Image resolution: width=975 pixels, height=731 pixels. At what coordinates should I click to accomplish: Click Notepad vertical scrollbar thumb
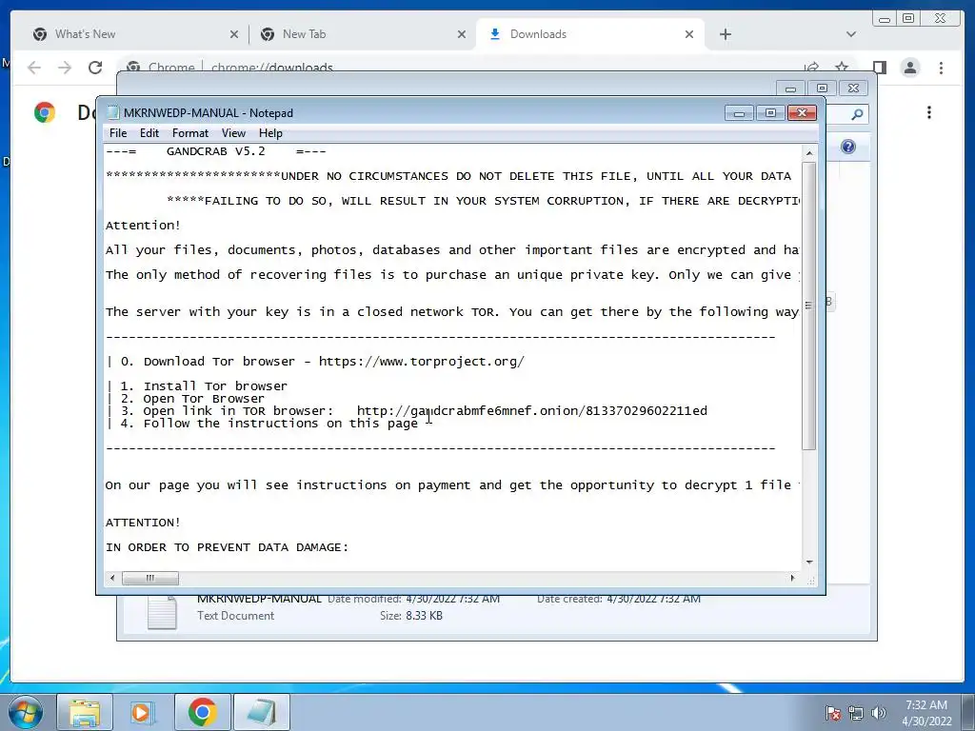(809, 306)
